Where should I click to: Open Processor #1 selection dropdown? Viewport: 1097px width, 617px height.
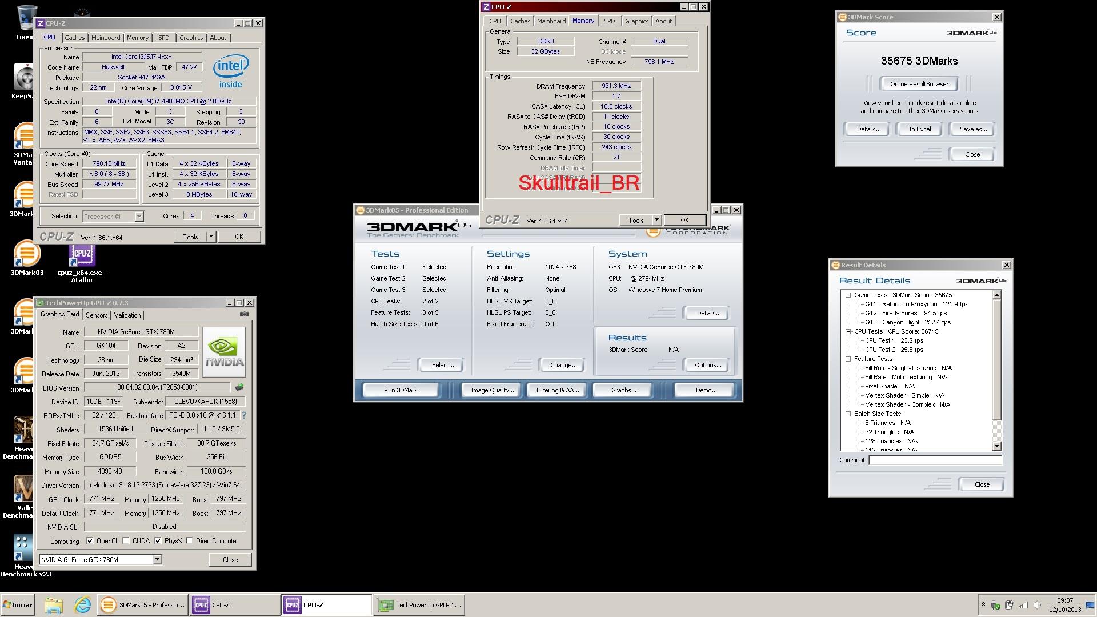[139, 217]
